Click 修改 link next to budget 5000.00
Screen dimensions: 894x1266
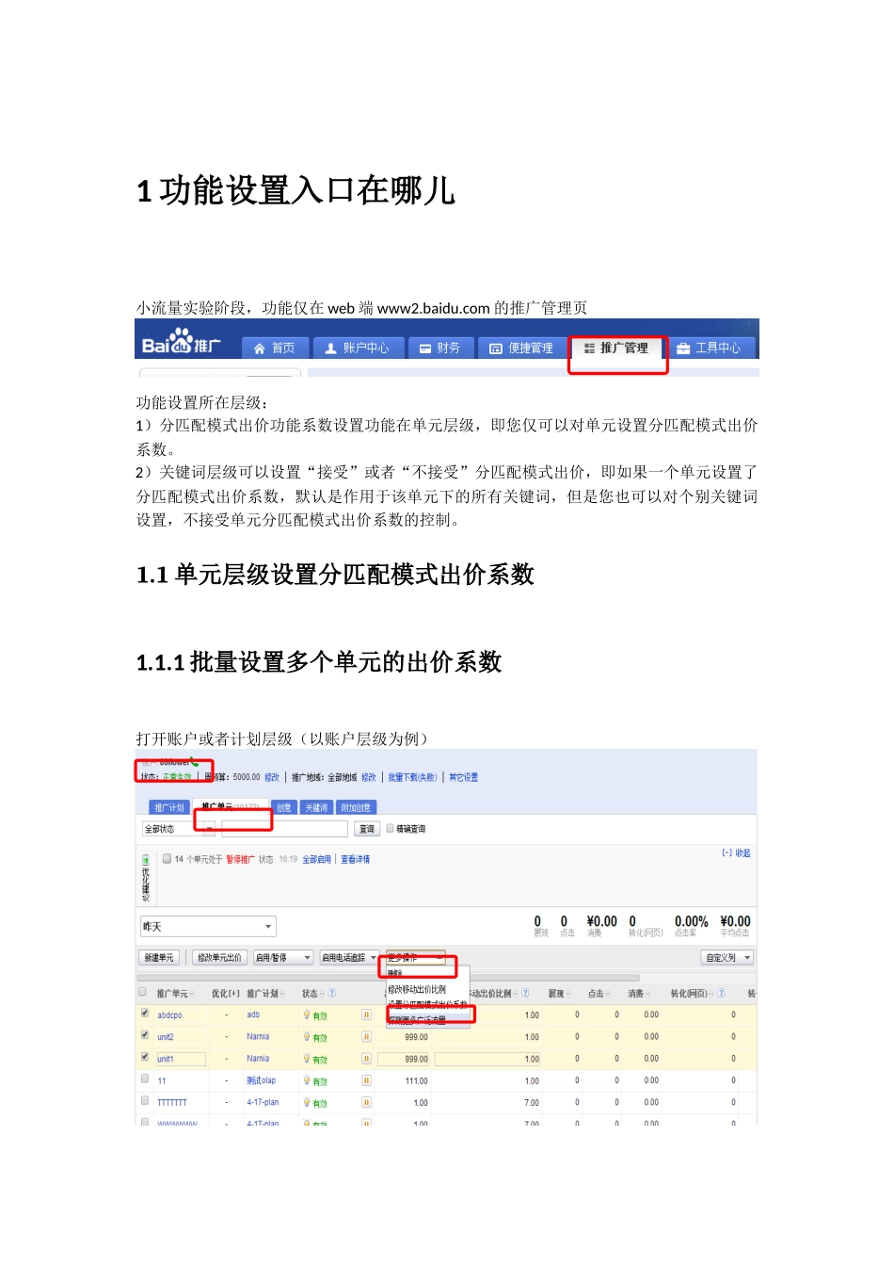pos(272,777)
